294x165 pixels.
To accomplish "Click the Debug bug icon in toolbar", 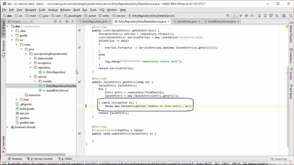I will tap(247, 16).
